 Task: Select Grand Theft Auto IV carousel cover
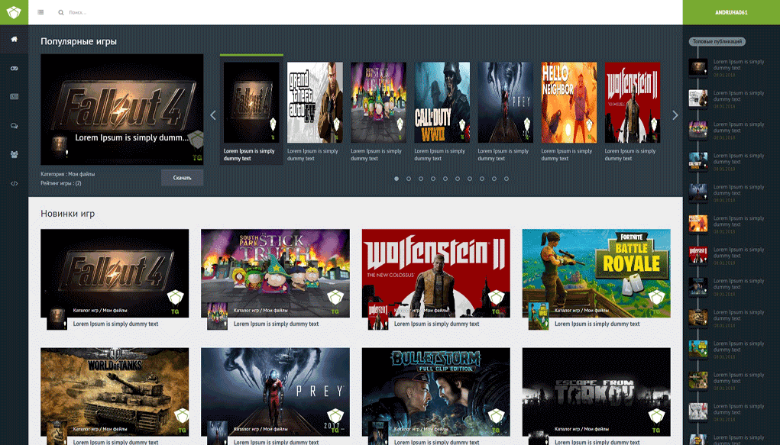click(x=315, y=102)
